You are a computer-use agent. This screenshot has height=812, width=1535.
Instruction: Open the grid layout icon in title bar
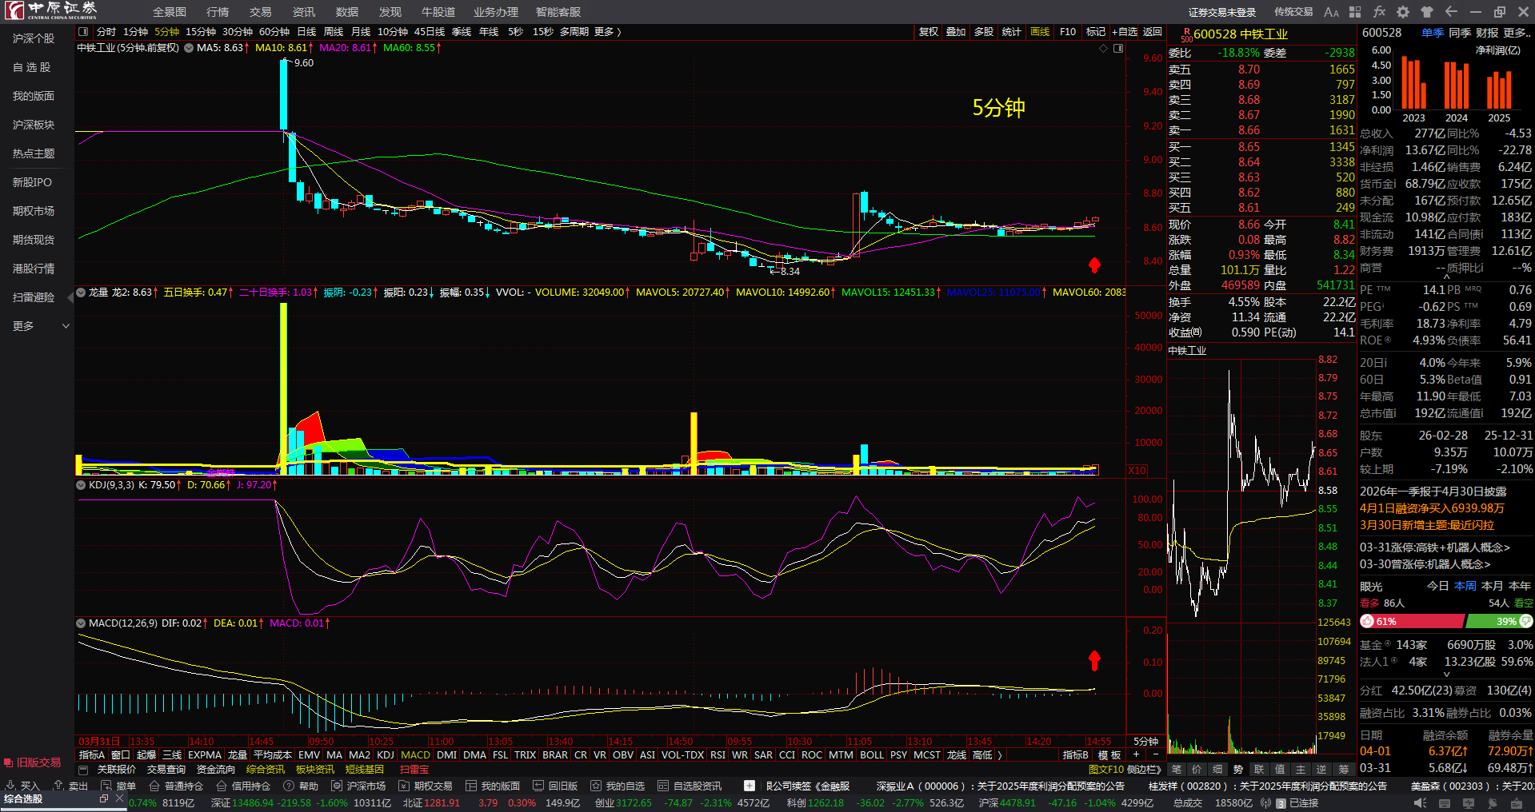pyautogui.click(x=1355, y=12)
